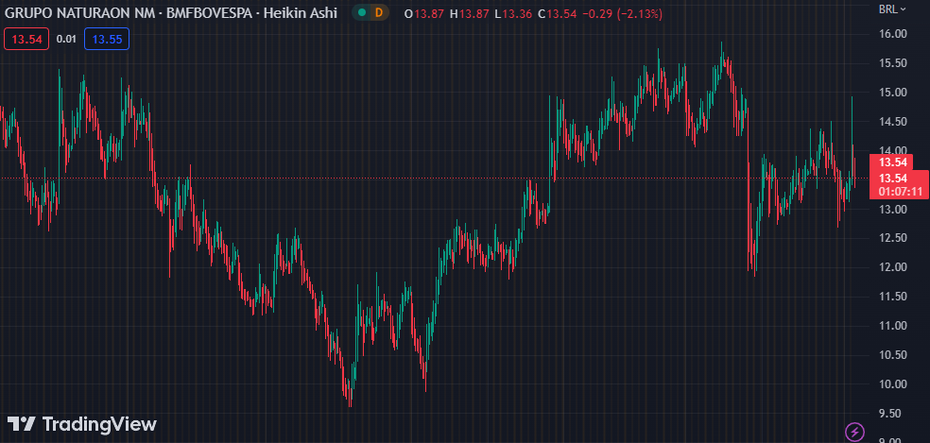Click the 15.00 price scale label

893,92
